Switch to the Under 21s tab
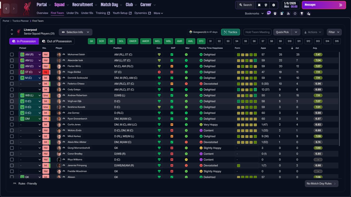 tap(72, 13)
